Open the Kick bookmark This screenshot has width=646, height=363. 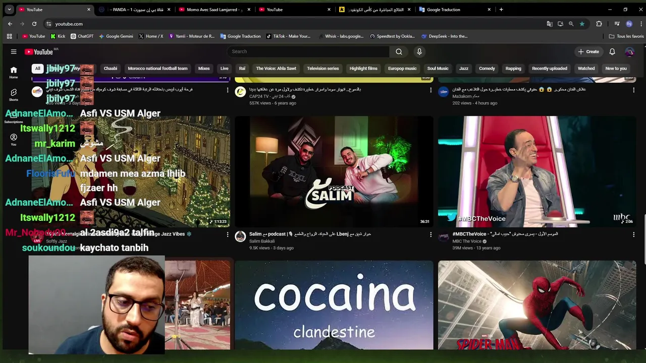58,36
